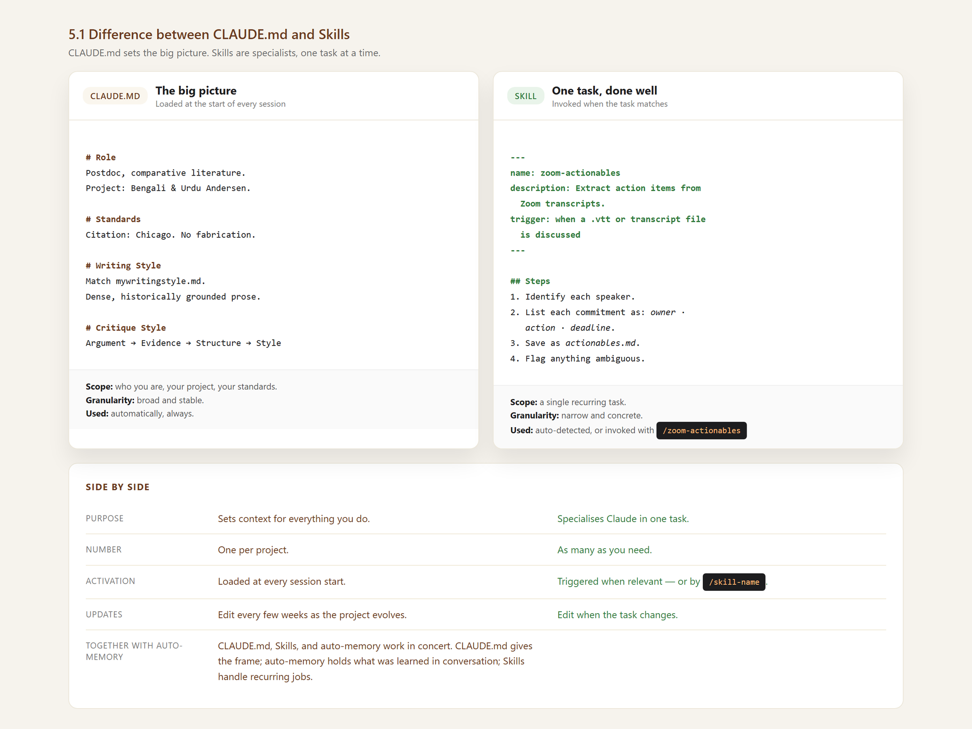Click the '## Steps' heading

pyautogui.click(x=530, y=281)
